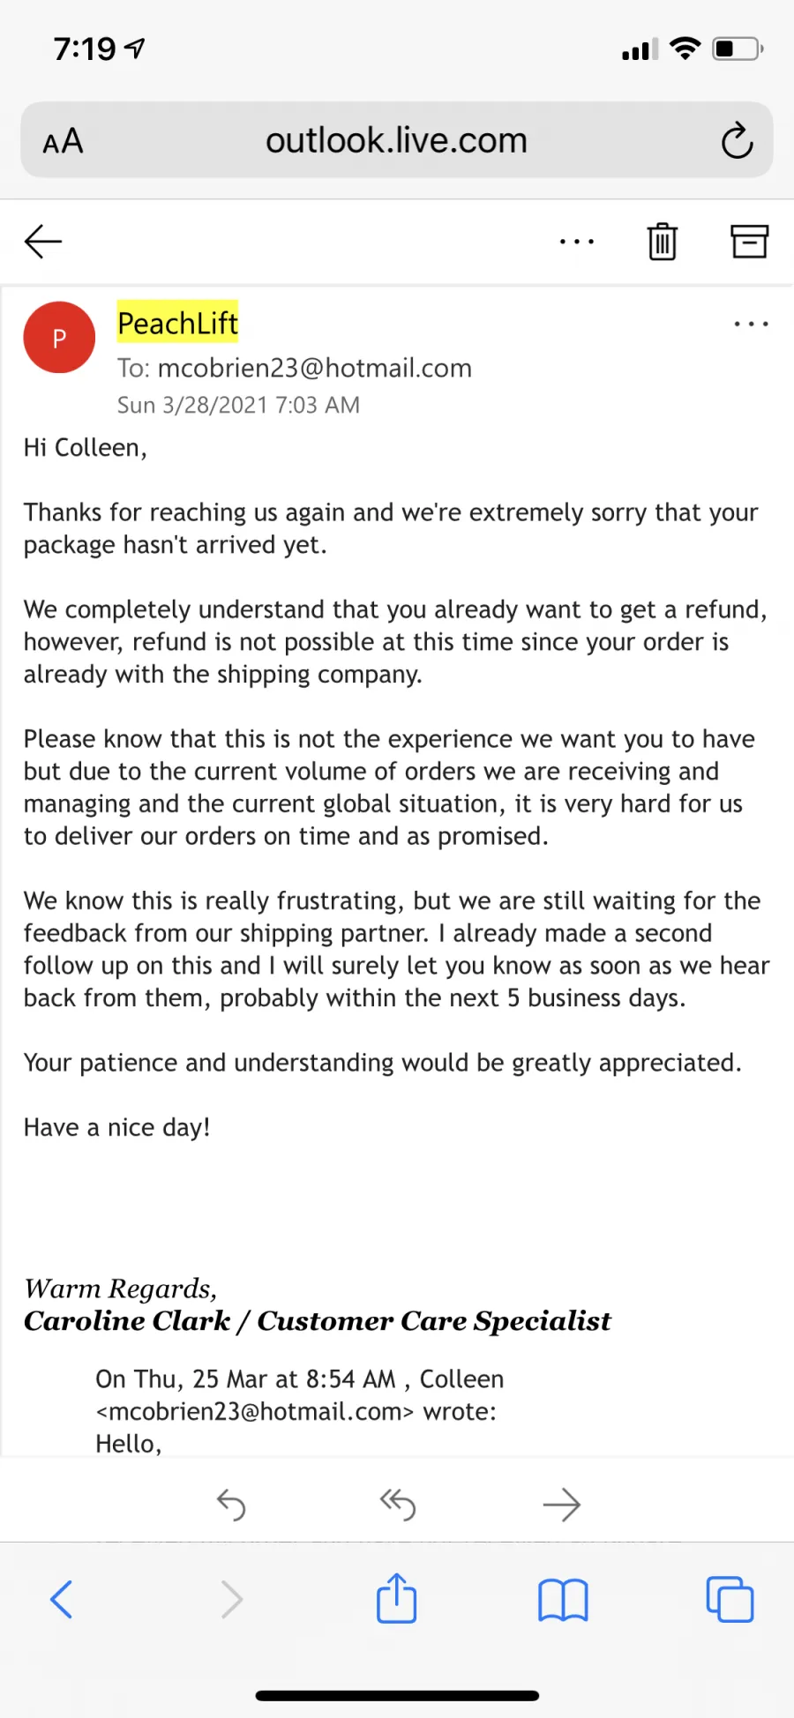
Task: Tap the quoted mcobrien23@hotmail.com address in reply
Action: (254, 1411)
